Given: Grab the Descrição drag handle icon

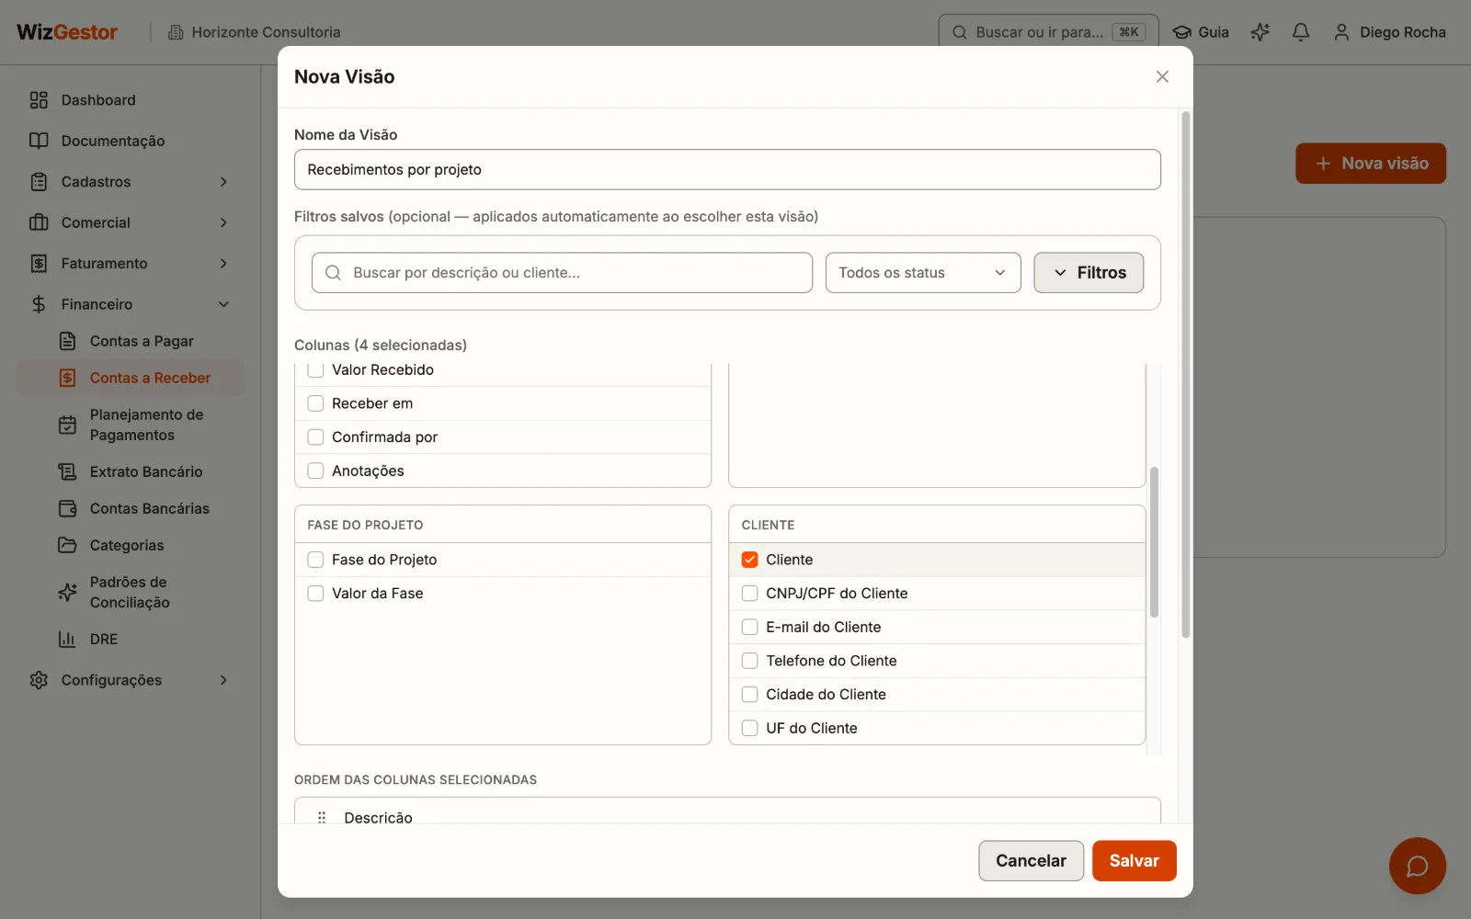Looking at the screenshot, I should tap(322, 817).
